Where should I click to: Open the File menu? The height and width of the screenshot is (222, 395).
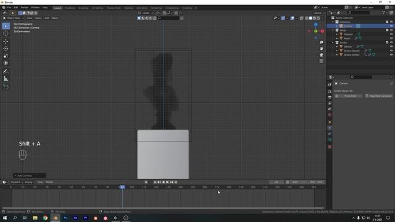[9, 7]
